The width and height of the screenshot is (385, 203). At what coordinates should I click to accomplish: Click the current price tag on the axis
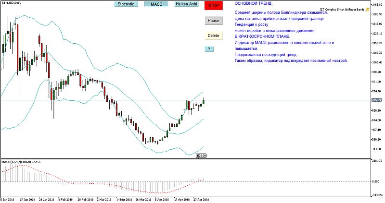click(376, 100)
